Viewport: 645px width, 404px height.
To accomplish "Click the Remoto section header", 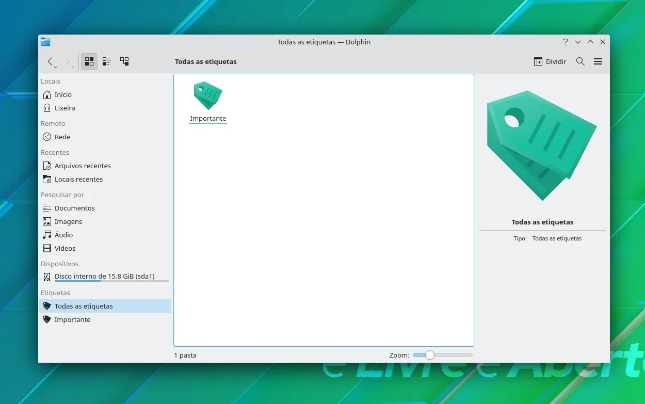I will click(53, 123).
